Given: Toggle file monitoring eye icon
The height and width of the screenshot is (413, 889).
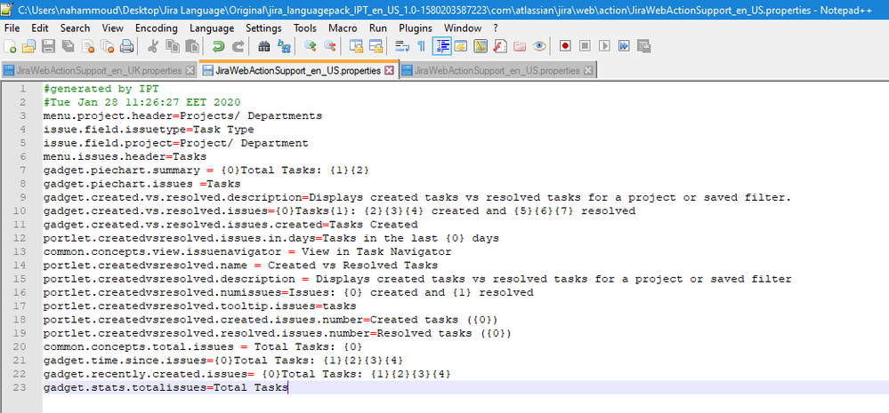Looking at the screenshot, I should 539,46.
